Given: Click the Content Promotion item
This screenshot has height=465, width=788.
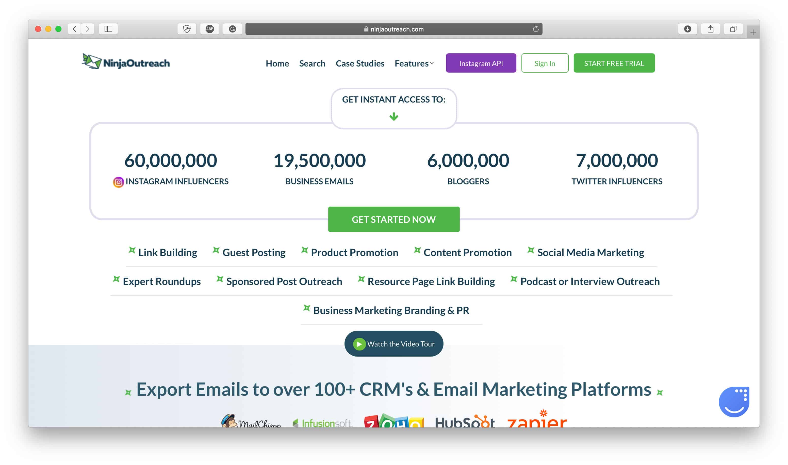Looking at the screenshot, I should pyautogui.click(x=463, y=252).
